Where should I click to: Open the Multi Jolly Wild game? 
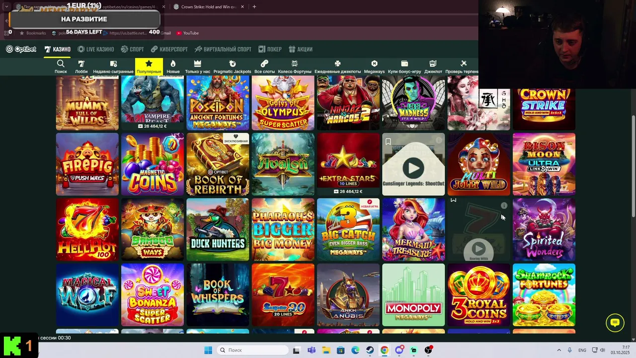point(479,164)
